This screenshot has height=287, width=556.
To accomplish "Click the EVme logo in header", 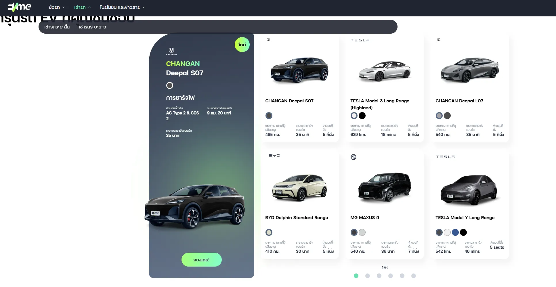I will click(x=20, y=7).
